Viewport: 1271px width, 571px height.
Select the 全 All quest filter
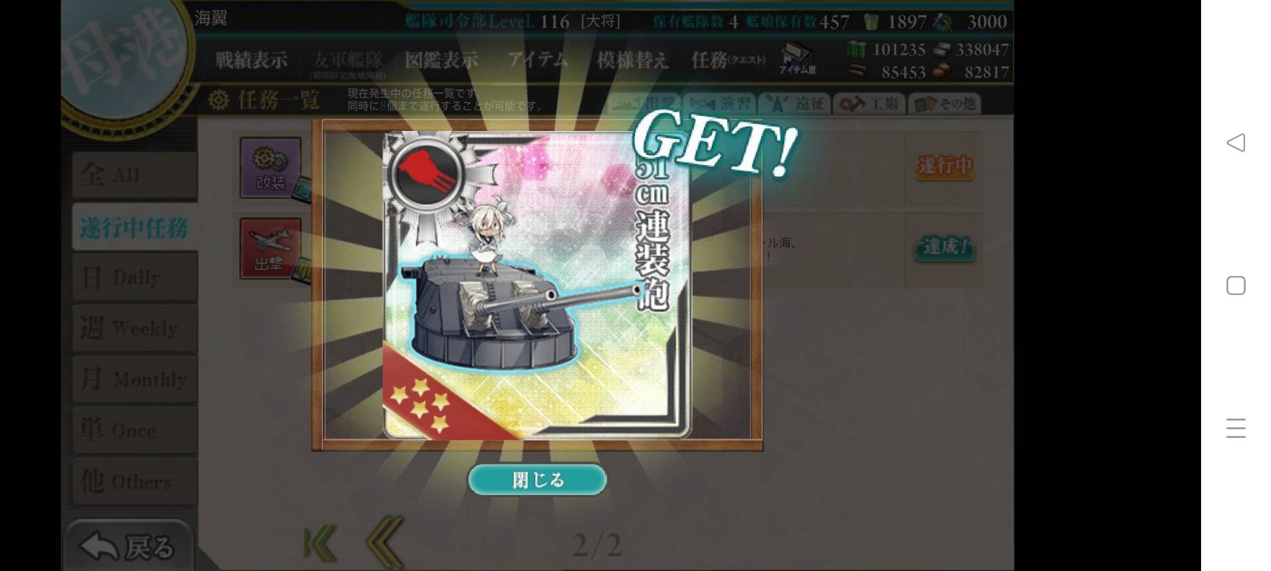click(x=135, y=175)
